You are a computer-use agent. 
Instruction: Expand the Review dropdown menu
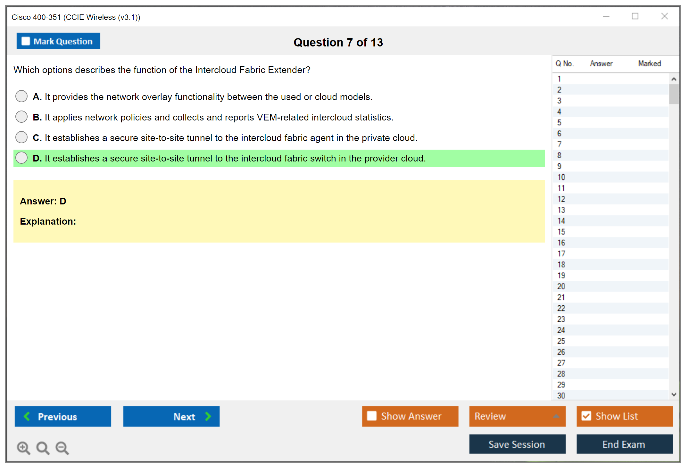(556, 416)
